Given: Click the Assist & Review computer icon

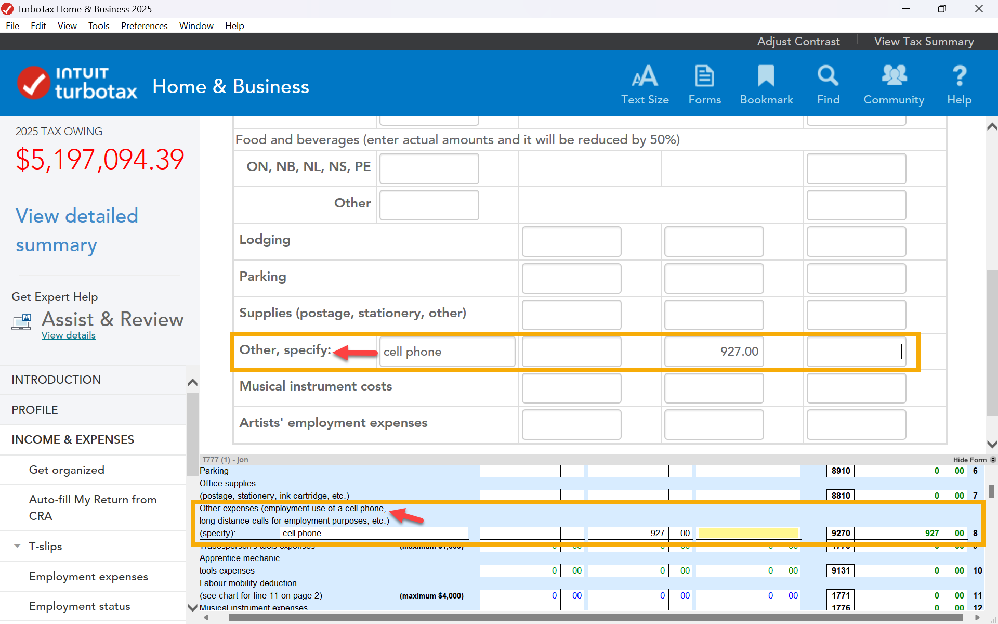Looking at the screenshot, I should (21, 322).
